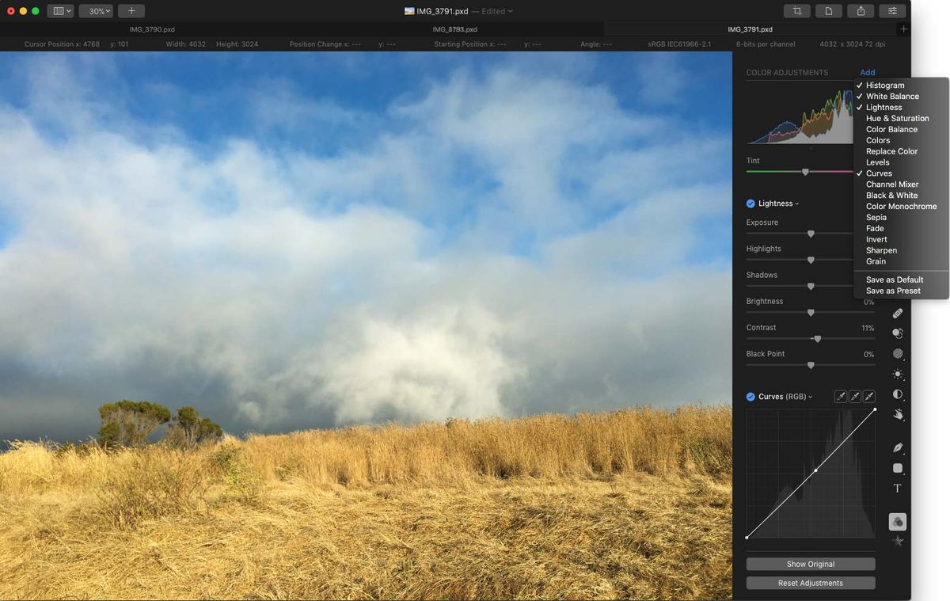Select the Crop tool in the toolbar
The width and height of the screenshot is (950, 601).
(x=797, y=10)
